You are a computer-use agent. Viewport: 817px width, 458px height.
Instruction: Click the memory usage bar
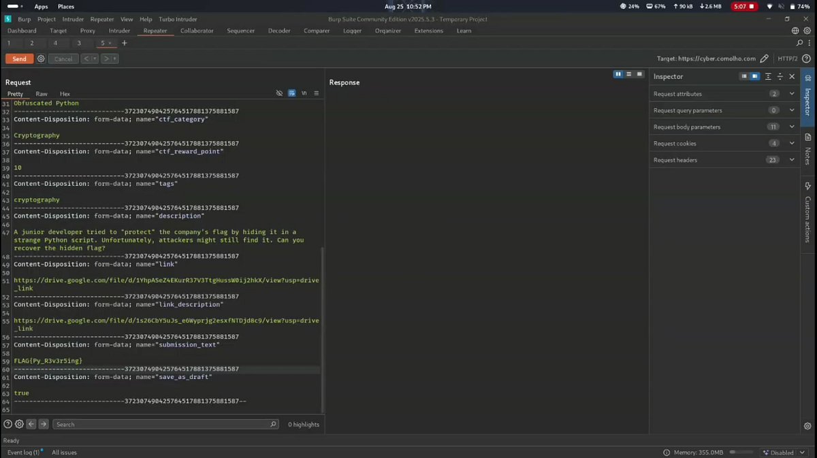pyautogui.click(x=741, y=453)
